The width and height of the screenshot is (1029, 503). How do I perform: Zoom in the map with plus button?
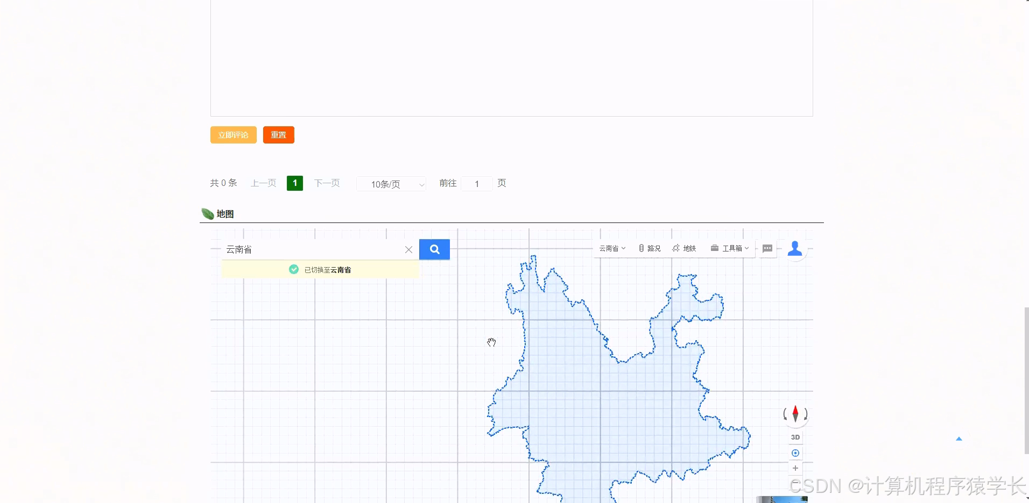pyautogui.click(x=795, y=468)
